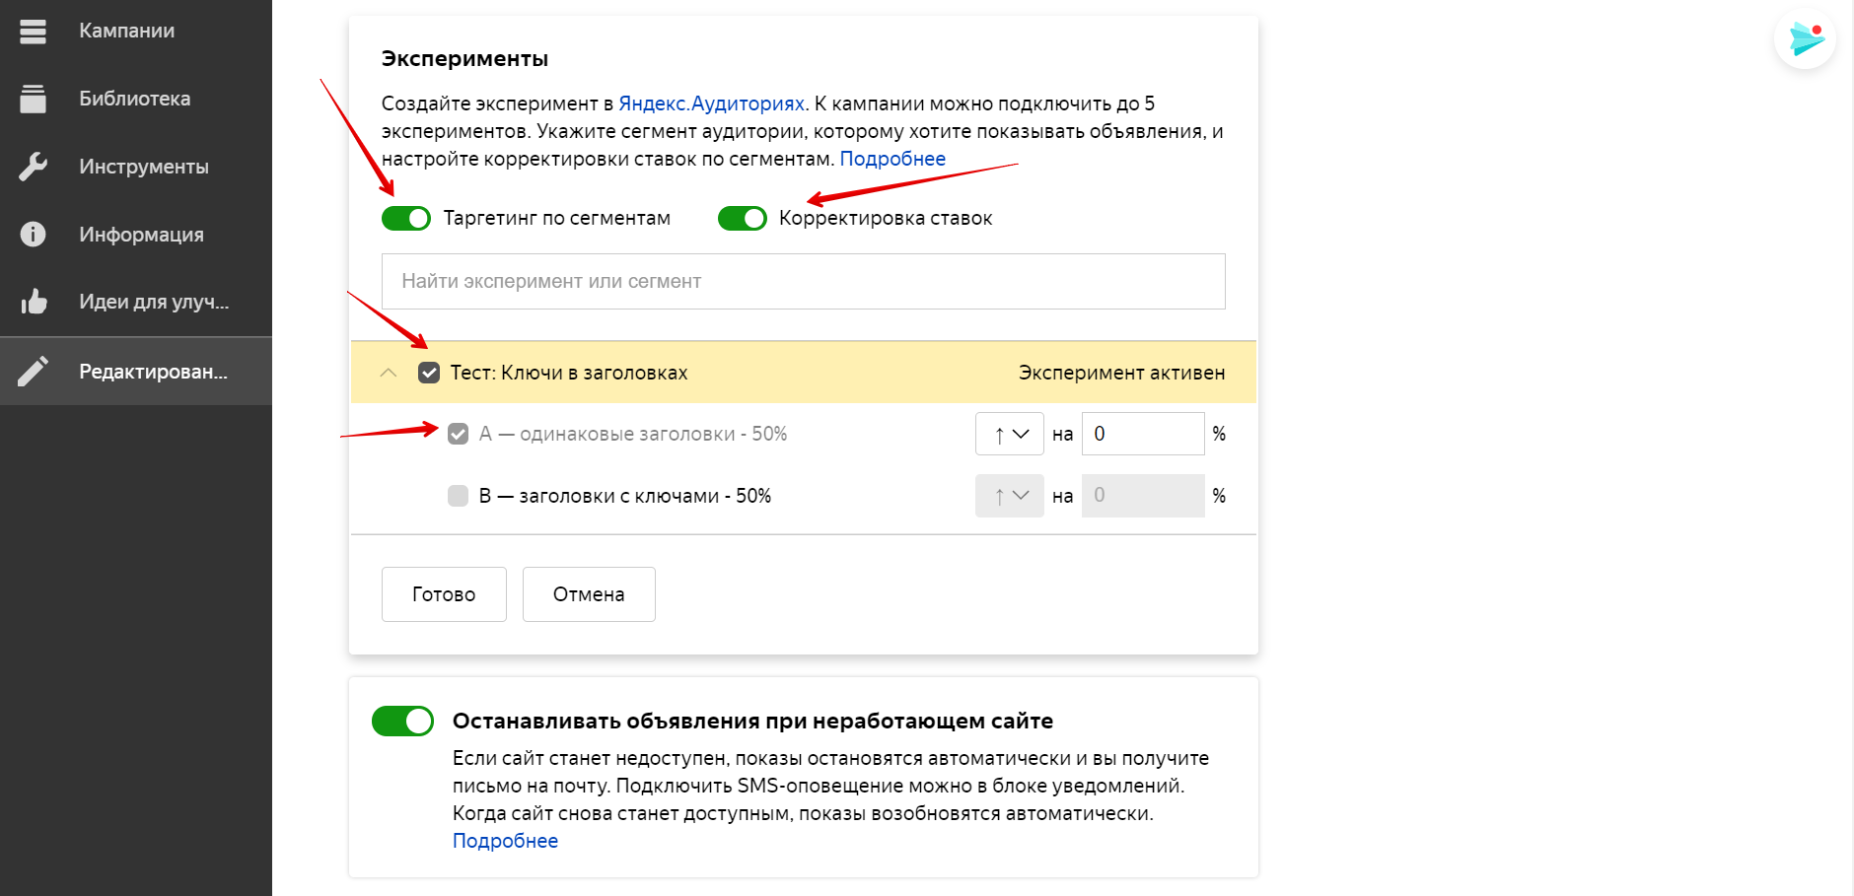Uncheck segment A одинаковые заголовки checkbox
The image size is (1854, 896).
coord(458,434)
